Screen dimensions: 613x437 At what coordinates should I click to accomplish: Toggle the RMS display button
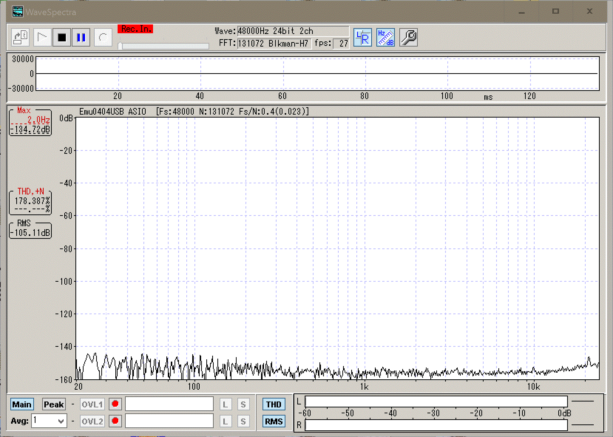coord(274,421)
